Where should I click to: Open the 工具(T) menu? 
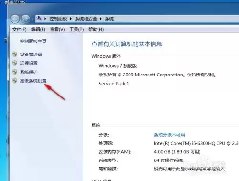click(x=76, y=29)
